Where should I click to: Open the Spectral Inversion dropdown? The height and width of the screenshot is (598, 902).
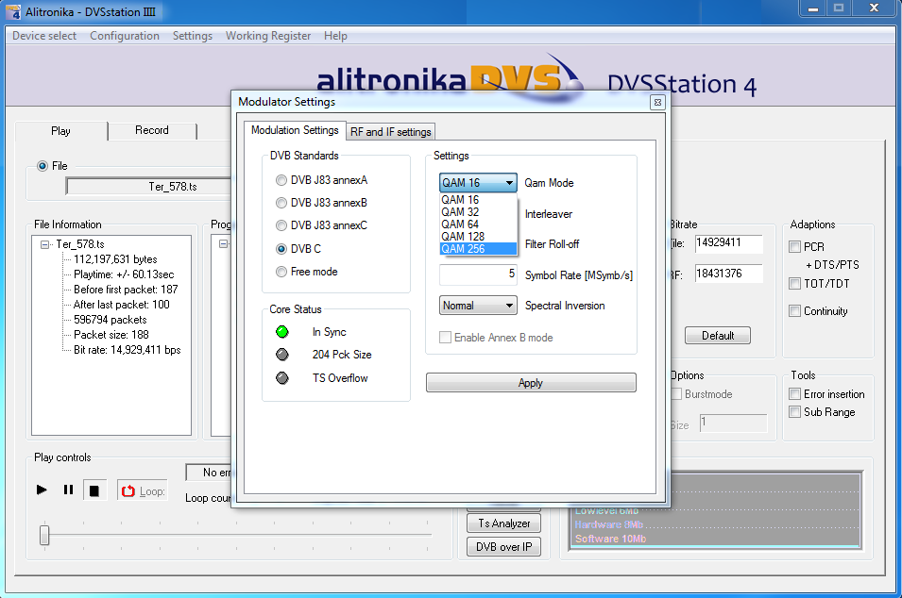tap(479, 306)
